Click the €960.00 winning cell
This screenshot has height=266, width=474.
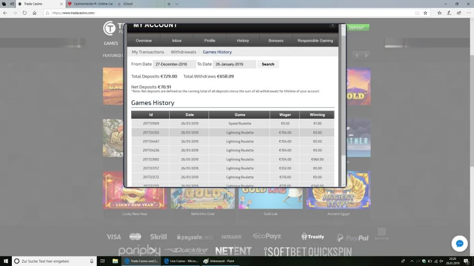click(317, 159)
